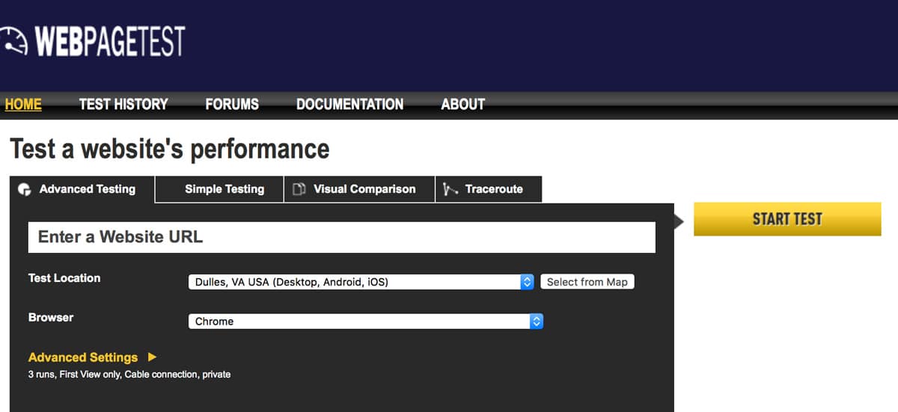Screen dimensions: 898x412
Task: Open the ABOUT page
Action: click(x=462, y=105)
